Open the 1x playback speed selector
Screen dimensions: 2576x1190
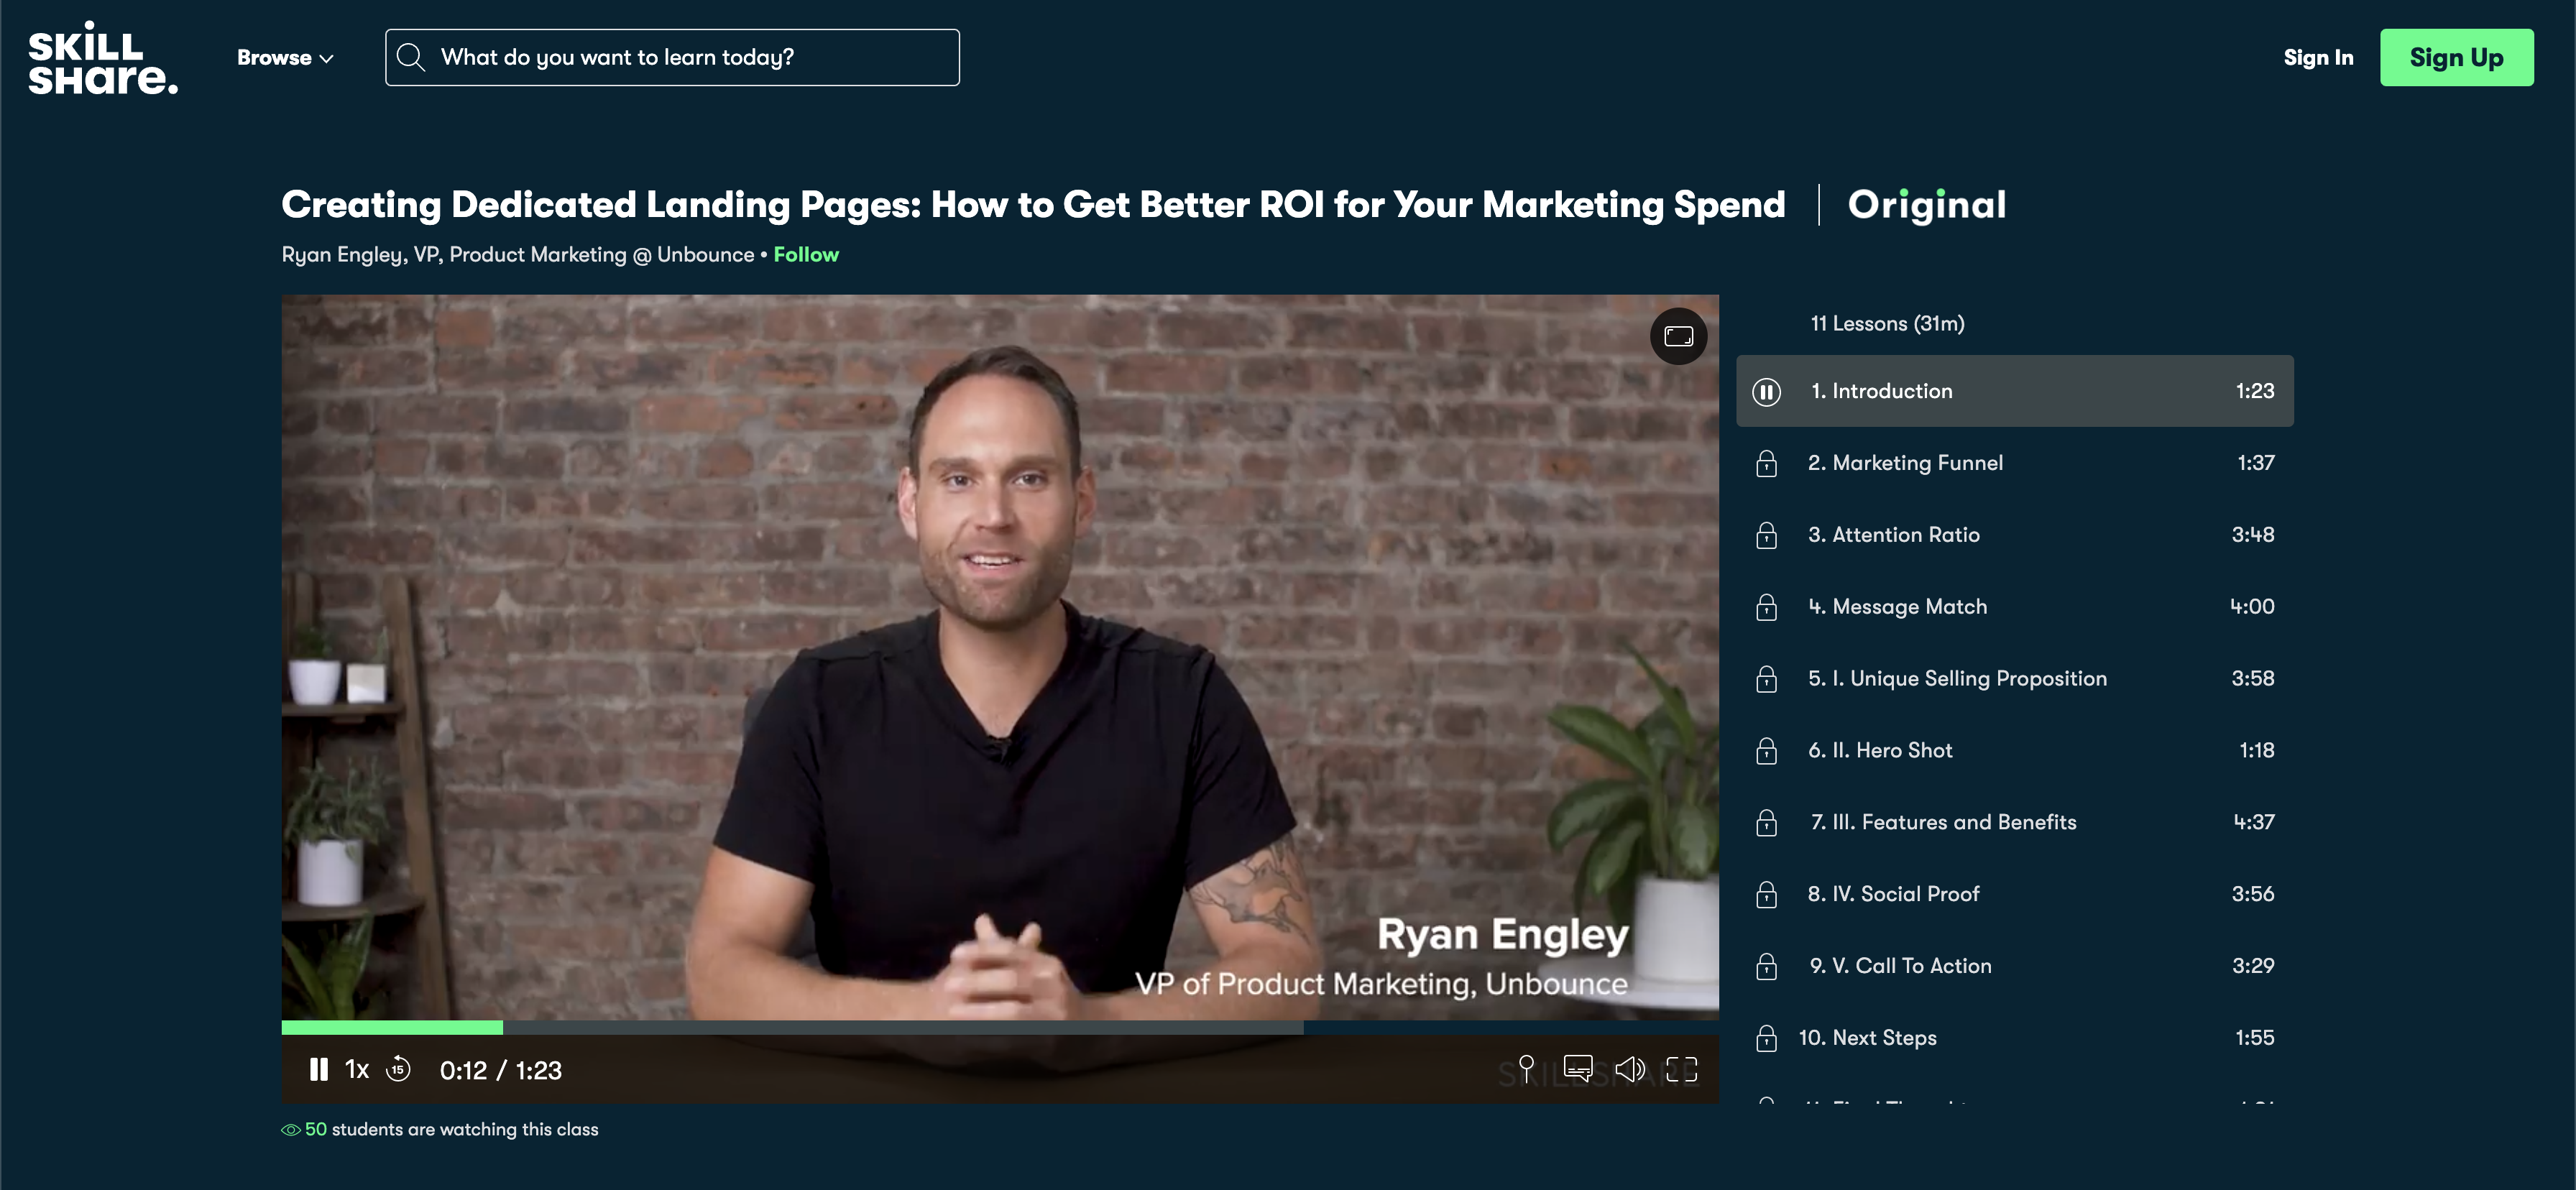coord(357,1070)
